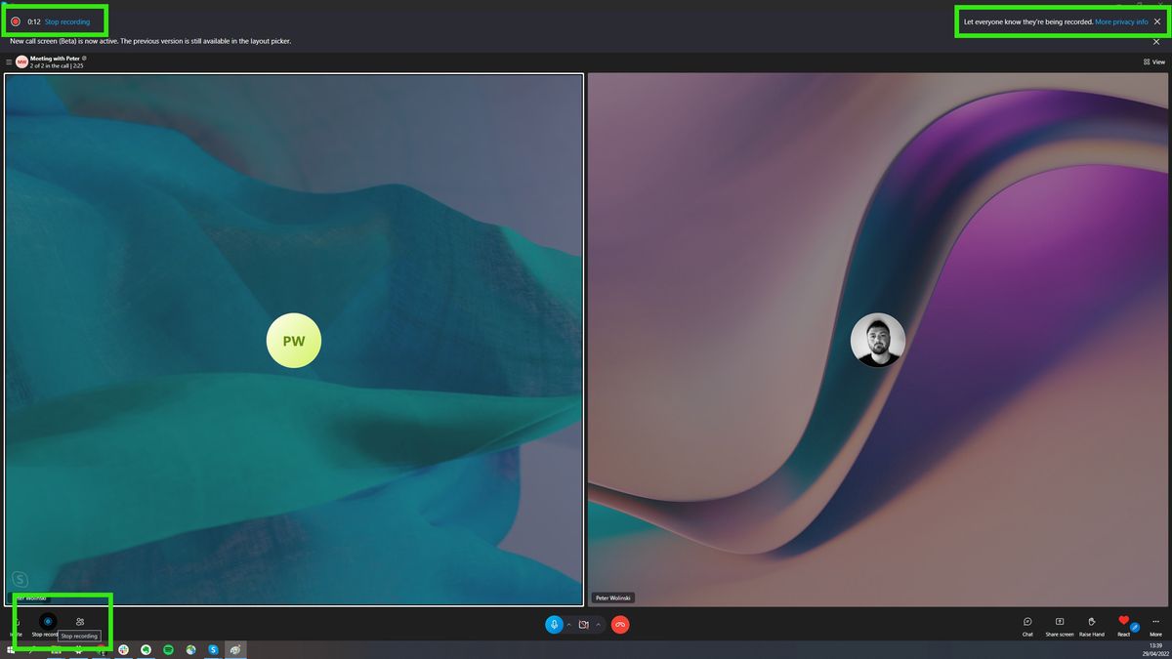Expand the microphone device chevron
The width and height of the screenshot is (1172, 659).
(567, 626)
